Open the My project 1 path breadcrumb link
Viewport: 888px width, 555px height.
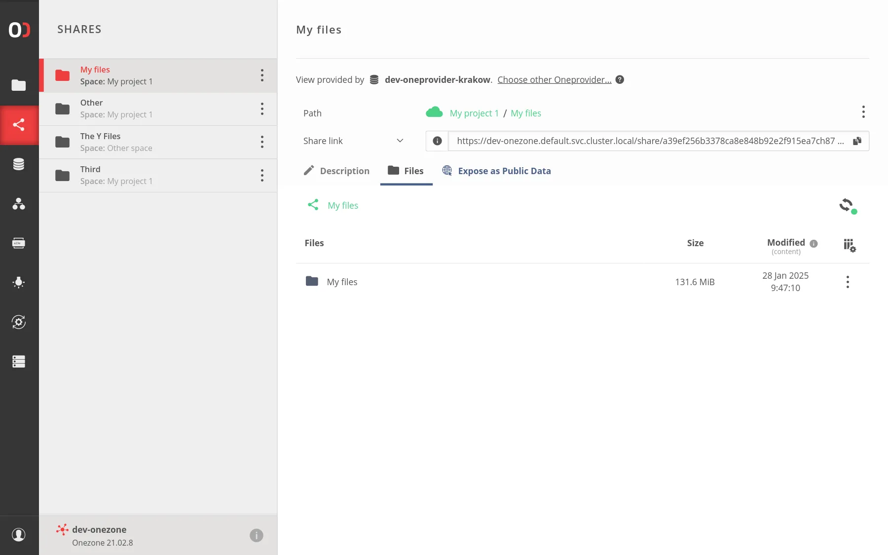(474, 113)
